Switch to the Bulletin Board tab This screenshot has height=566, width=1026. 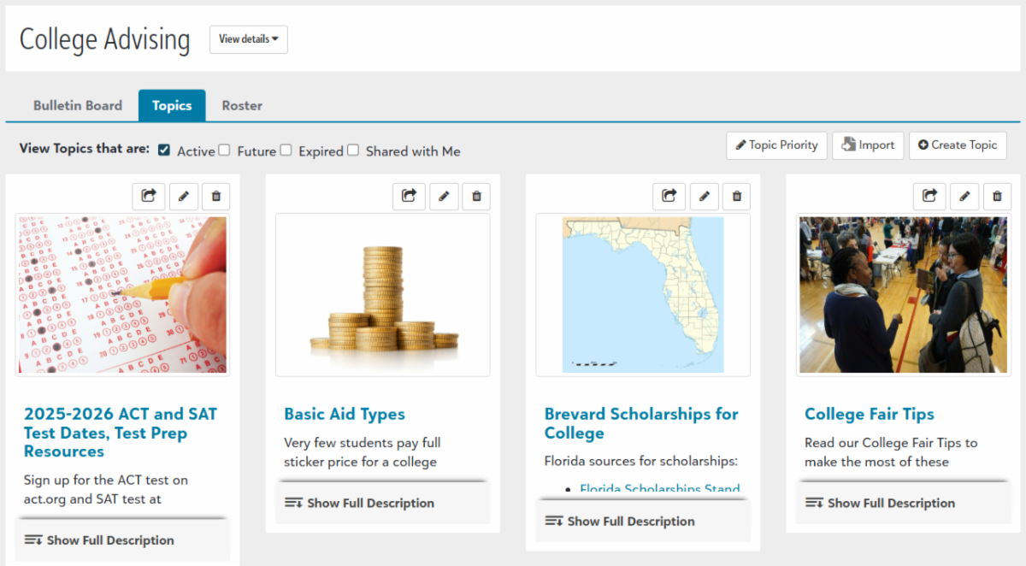pos(77,106)
